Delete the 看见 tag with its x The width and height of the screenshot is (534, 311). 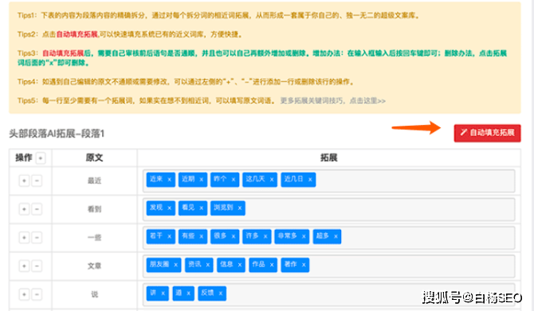click(202, 208)
